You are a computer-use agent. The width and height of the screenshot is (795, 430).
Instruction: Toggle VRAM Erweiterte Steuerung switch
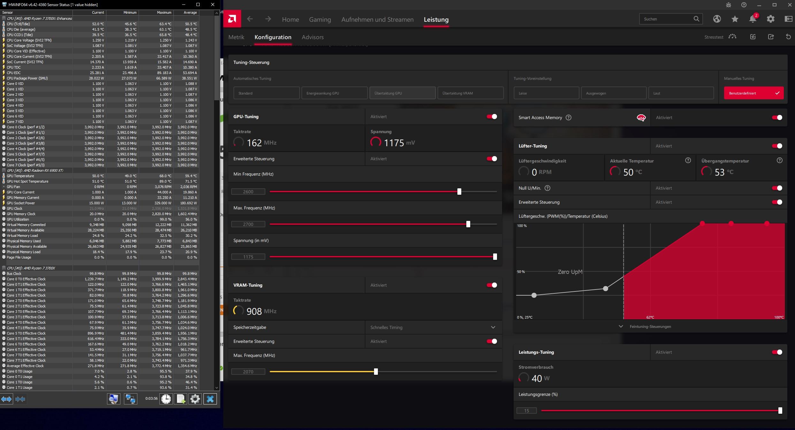[492, 341]
